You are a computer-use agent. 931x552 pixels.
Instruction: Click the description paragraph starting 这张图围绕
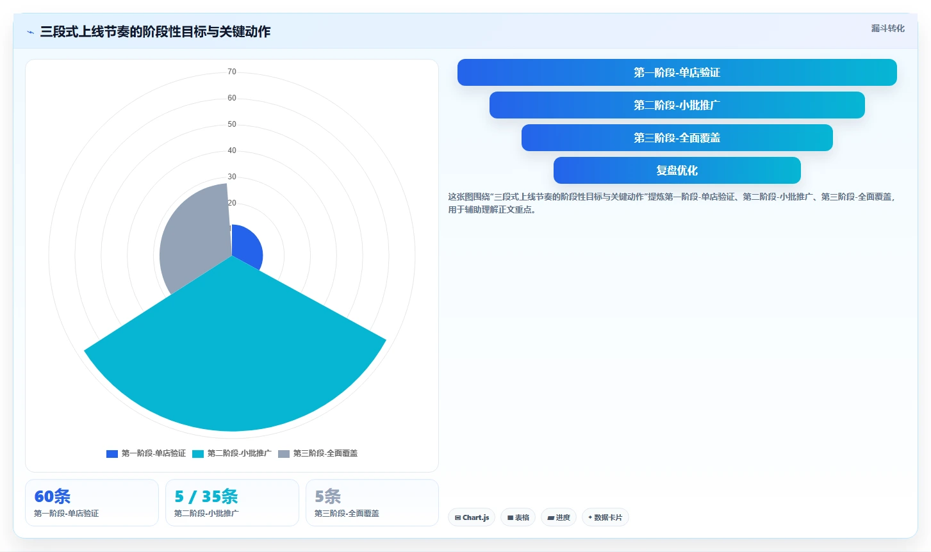click(x=673, y=203)
